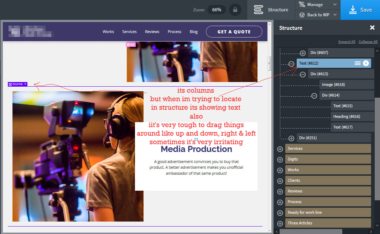Open the Back to WP dropdown arrow

[x=335, y=15]
